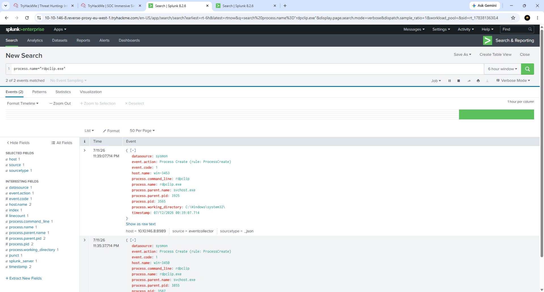The height and width of the screenshot is (292, 544).
Task: Reload the browser page
Action: (27, 18)
